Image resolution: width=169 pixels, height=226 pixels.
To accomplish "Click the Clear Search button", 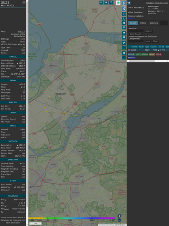I will [136, 34].
